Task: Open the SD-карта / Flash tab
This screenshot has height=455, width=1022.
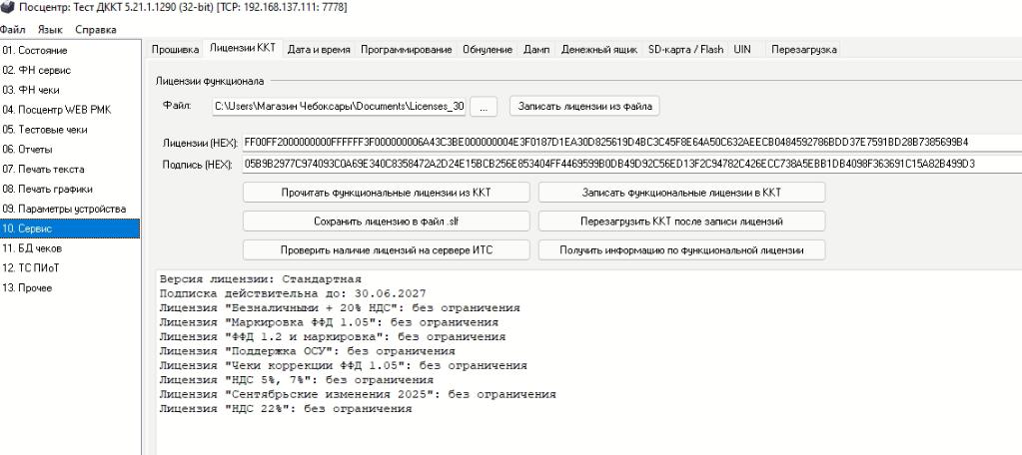Action: click(x=685, y=50)
